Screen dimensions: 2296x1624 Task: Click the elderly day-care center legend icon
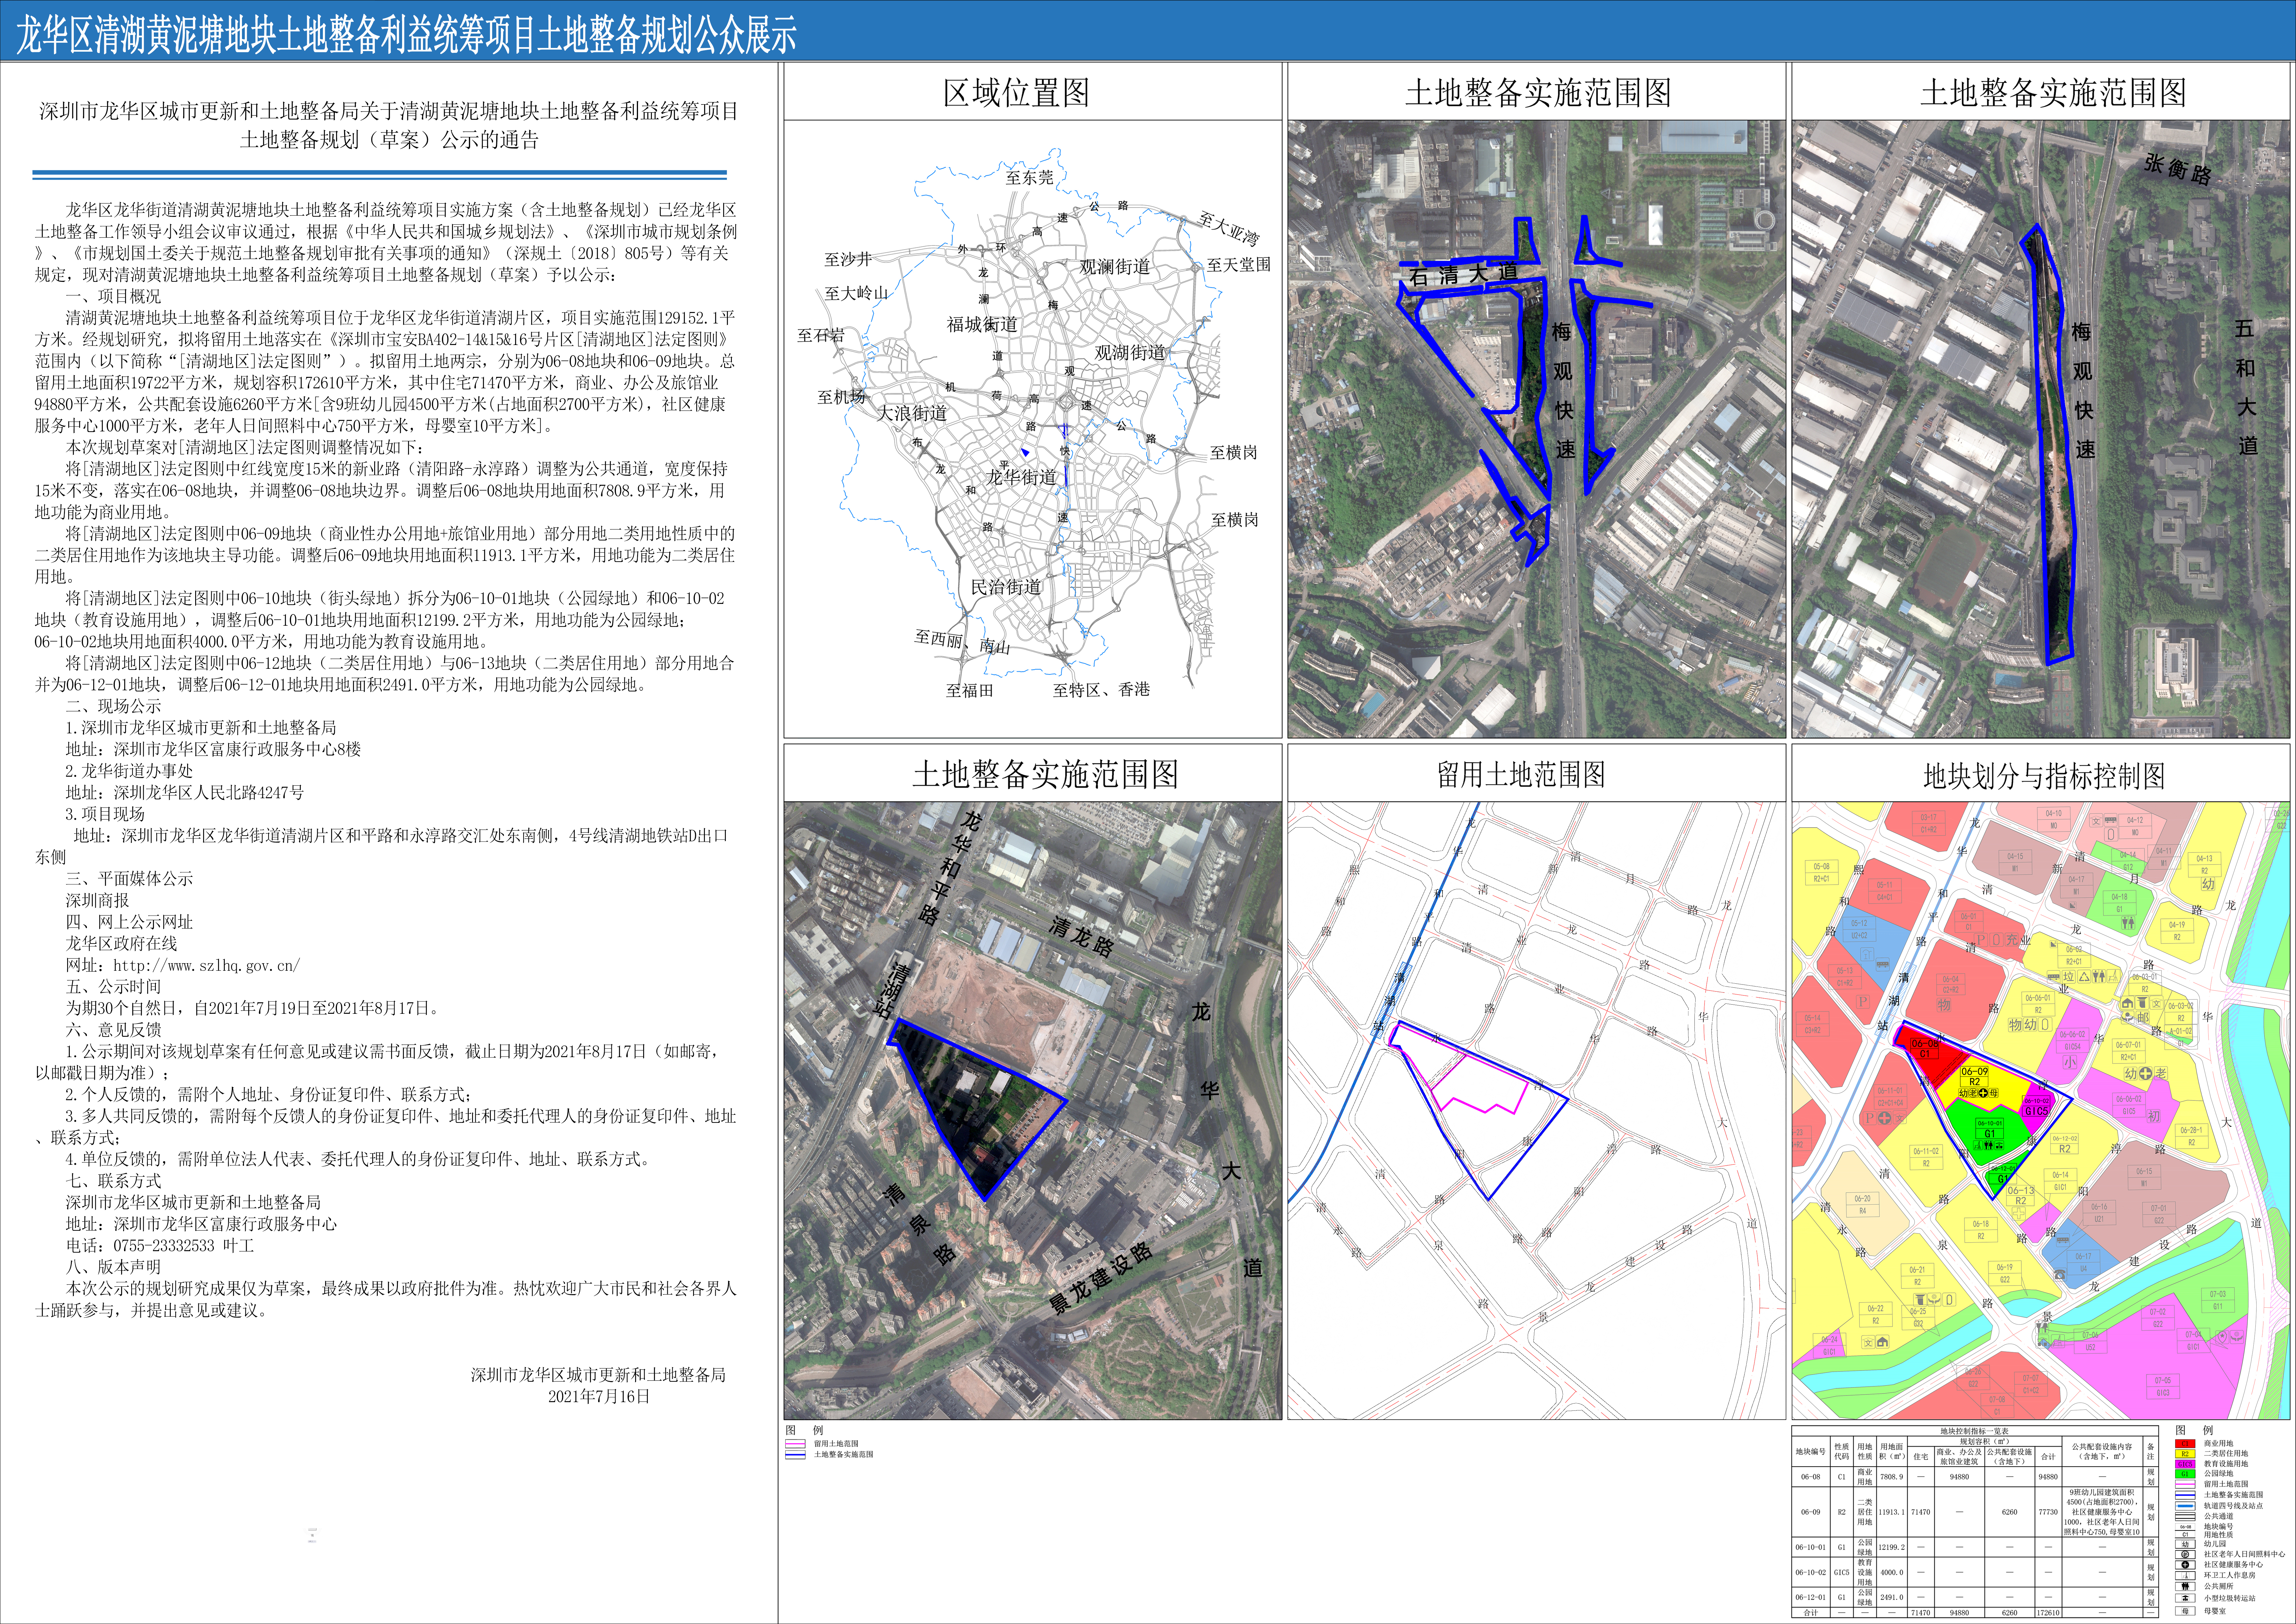(2185, 1554)
